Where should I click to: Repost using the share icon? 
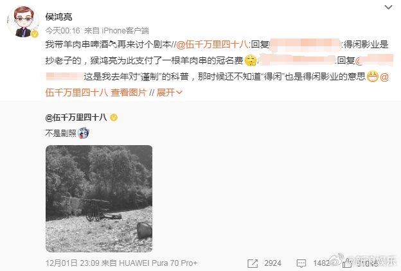click(253, 263)
